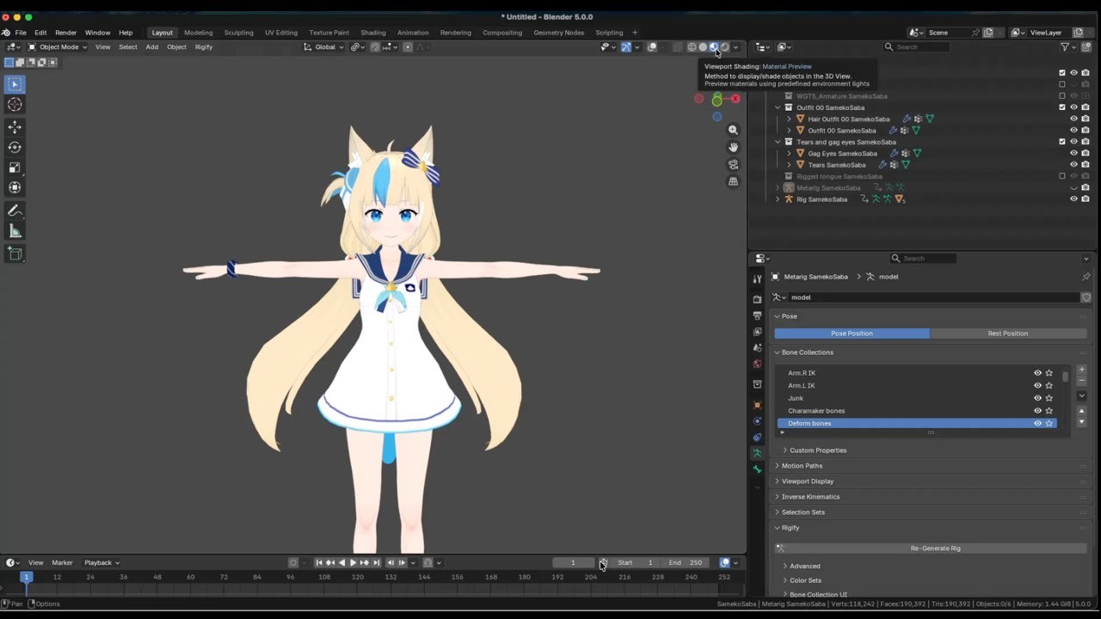Select Rest Position button
The height and width of the screenshot is (619, 1101).
pos(1008,334)
